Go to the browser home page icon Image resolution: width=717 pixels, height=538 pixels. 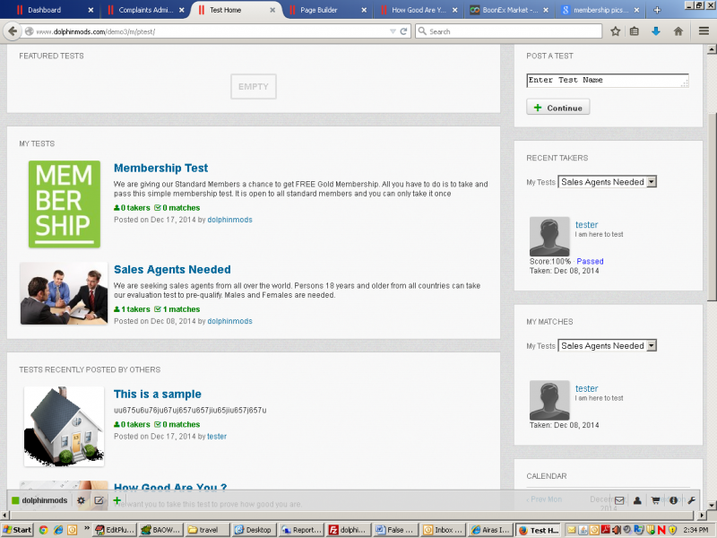[x=678, y=31]
